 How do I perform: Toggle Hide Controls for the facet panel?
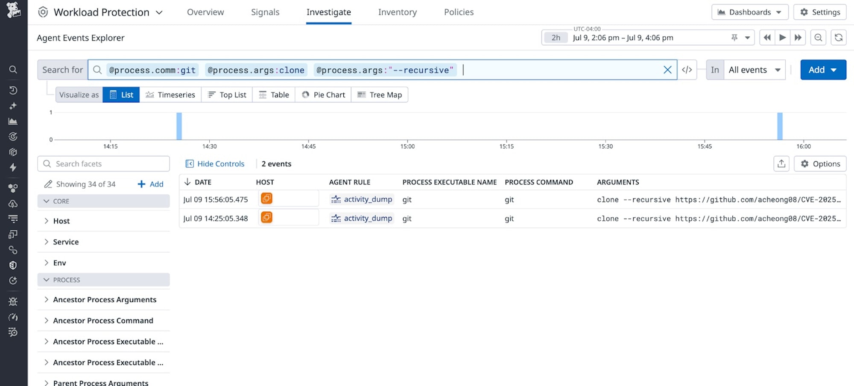[215, 164]
